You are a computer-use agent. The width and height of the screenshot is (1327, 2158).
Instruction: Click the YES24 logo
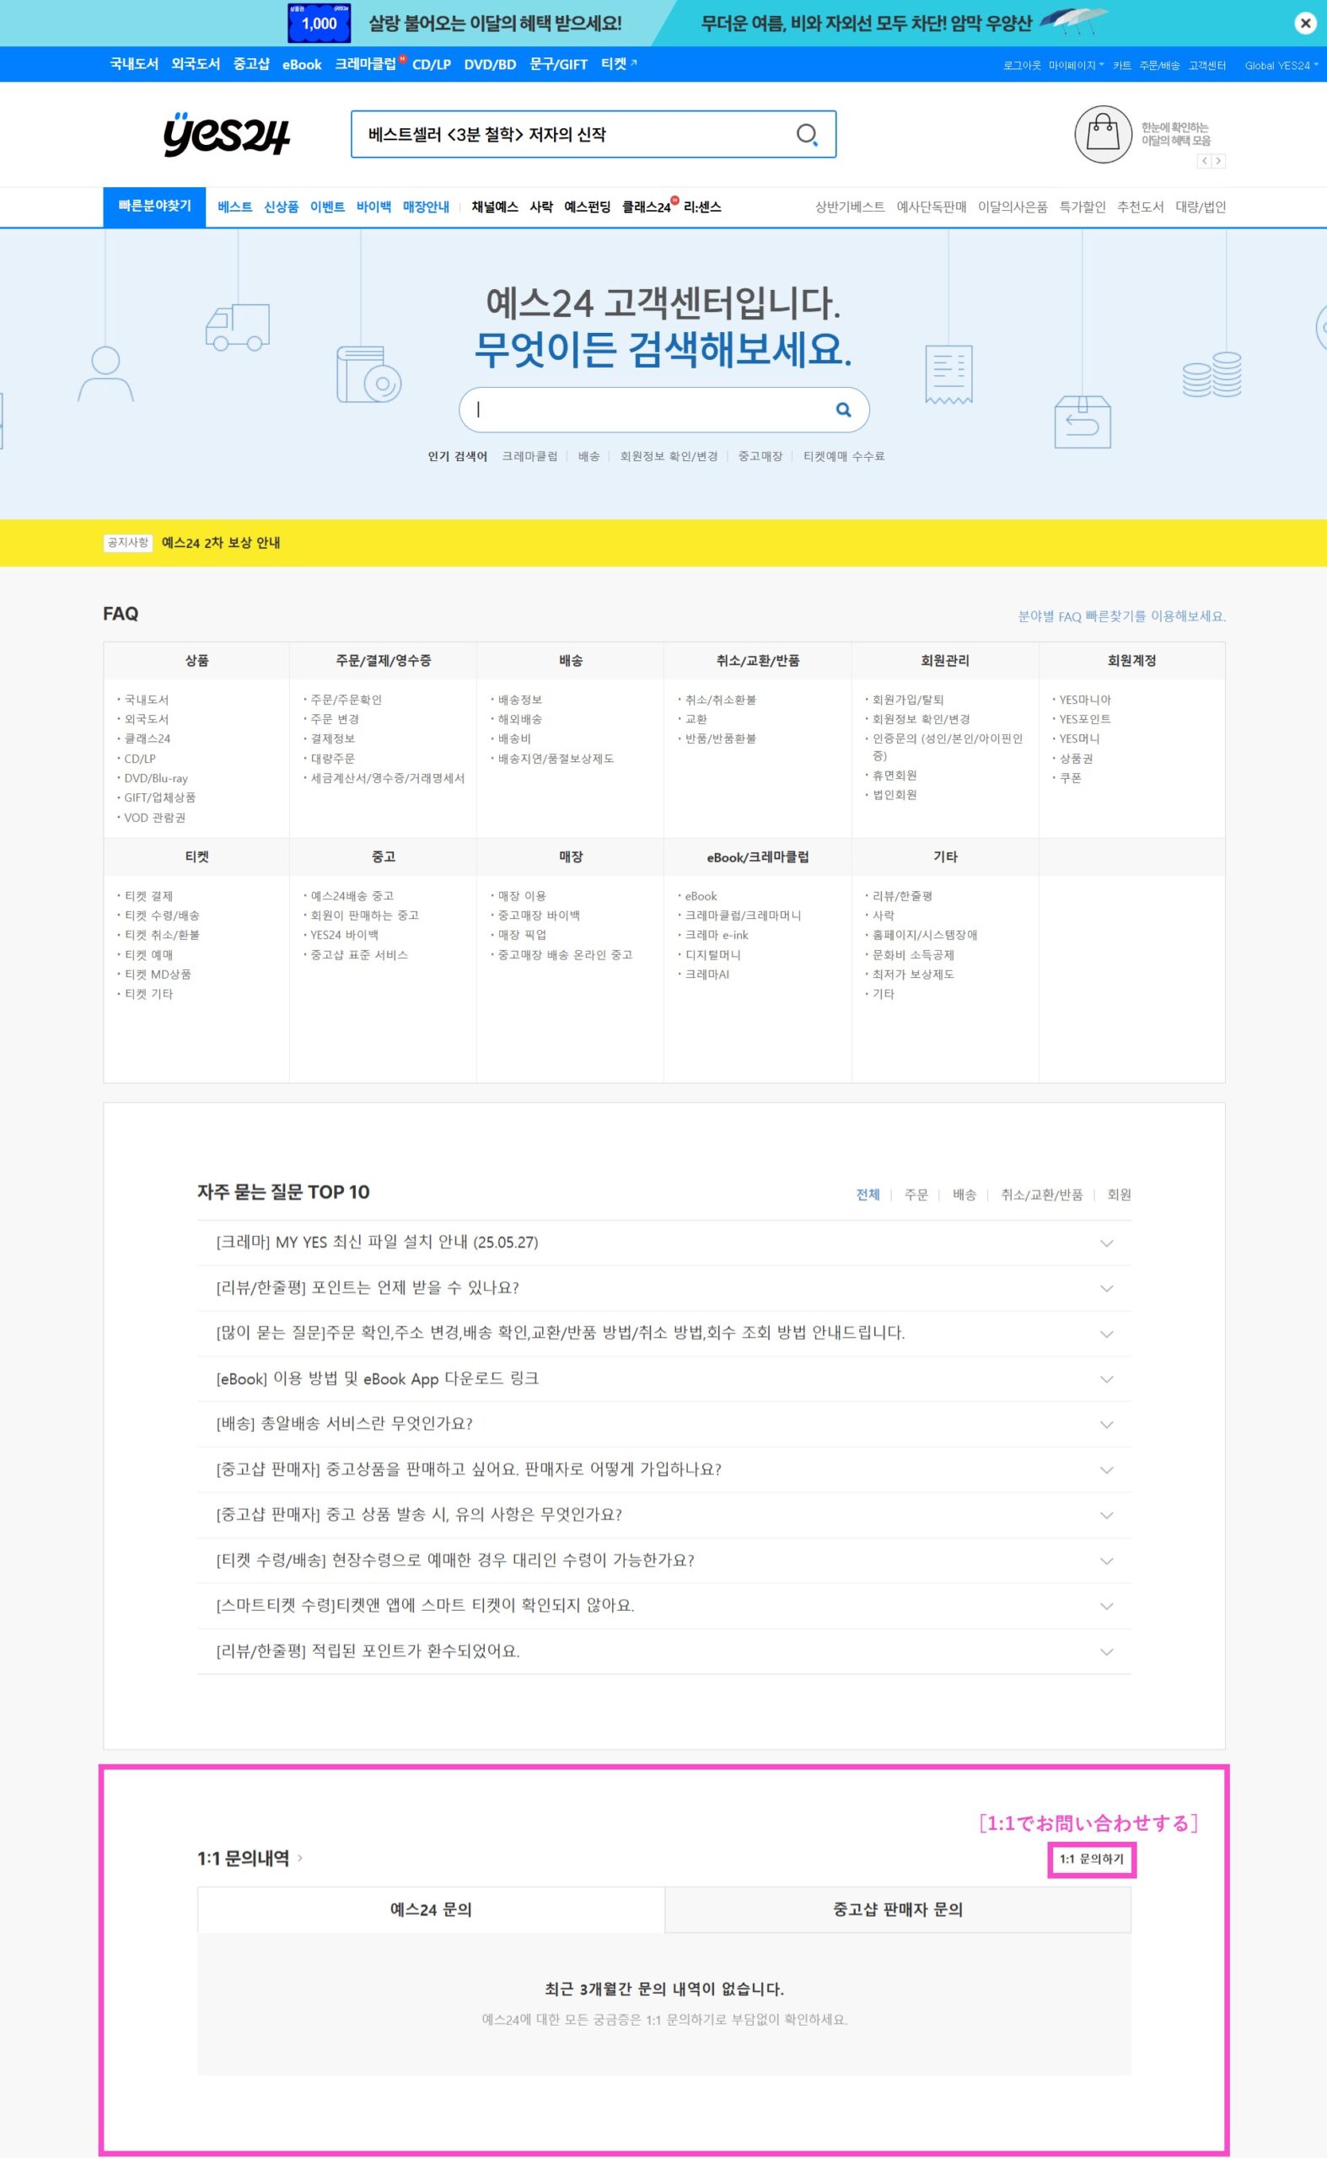click(227, 134)
